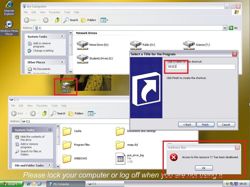Launch Internet Explorer from the desktop
250x187 pixels.
pos(9,8)
